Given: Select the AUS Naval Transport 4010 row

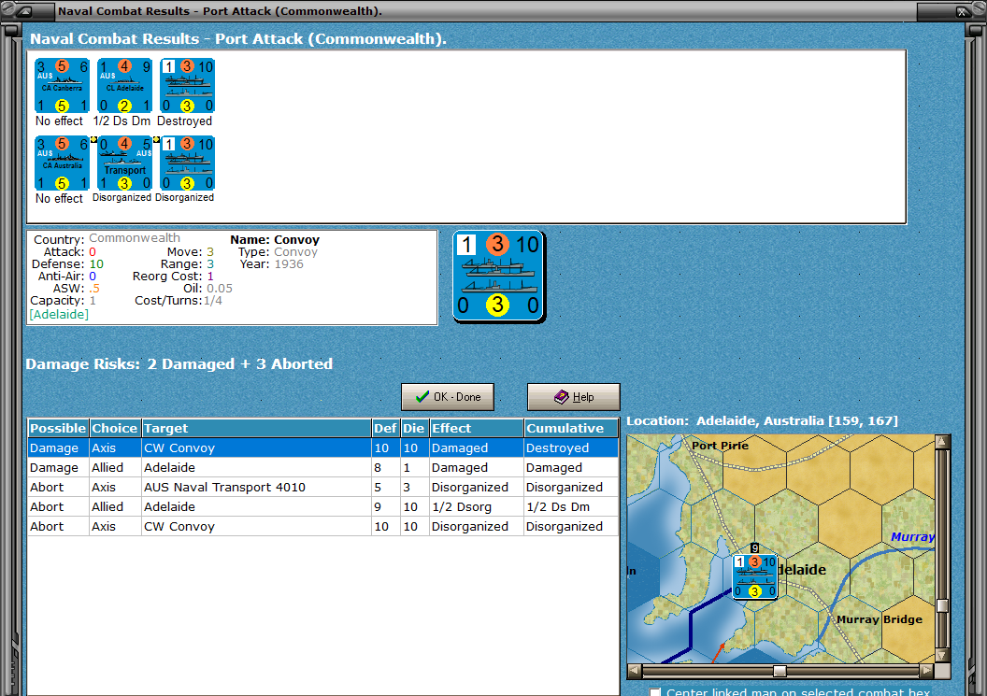Looking at the screenshot, I should click(x=322, y=487).
